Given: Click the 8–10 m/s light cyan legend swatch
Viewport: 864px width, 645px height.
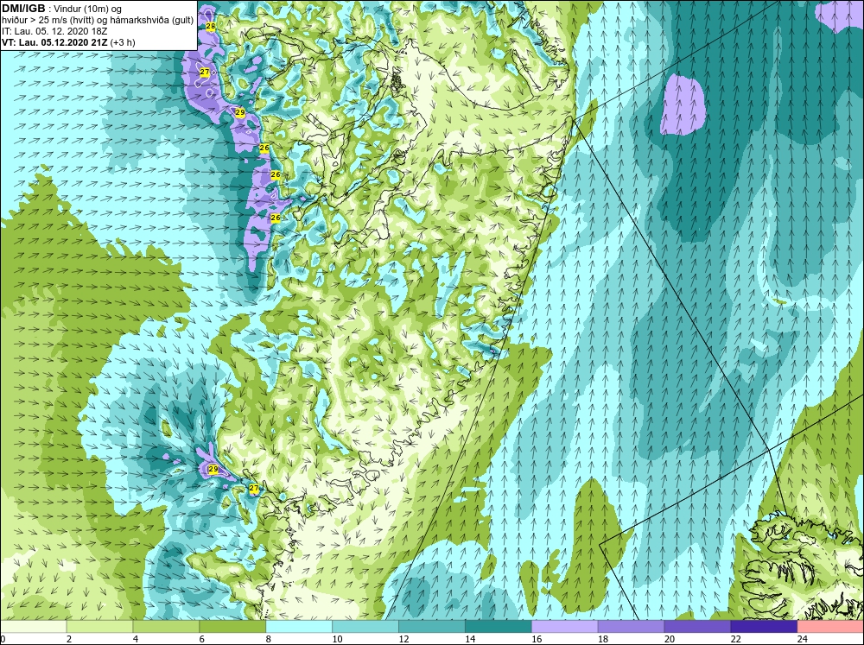Looking at the screenshot, I should (x=299, y=627).
